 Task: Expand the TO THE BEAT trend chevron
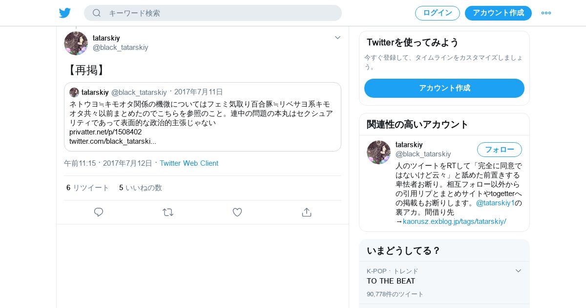518,271
